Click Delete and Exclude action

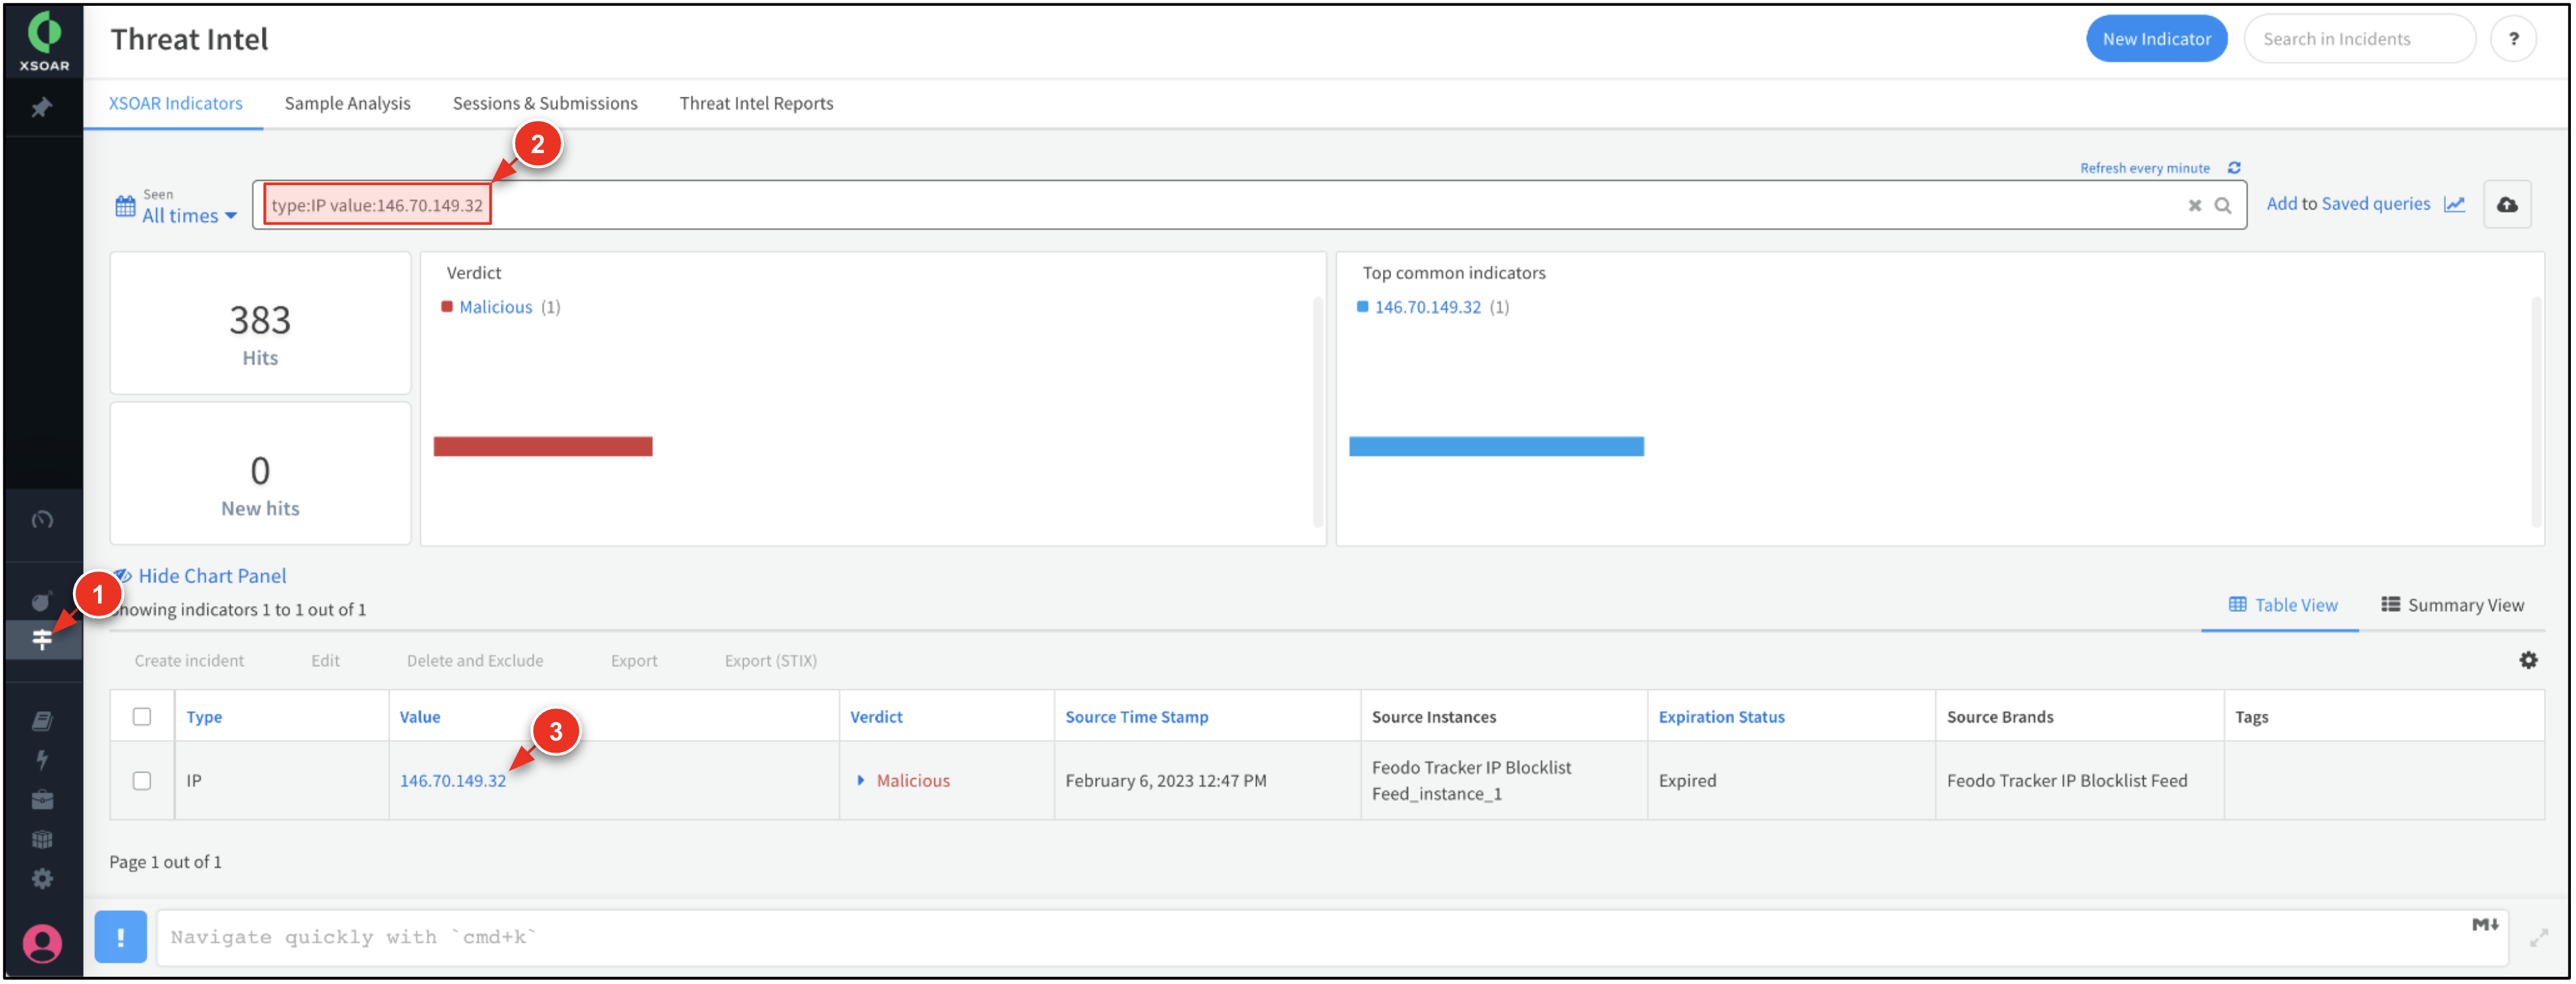click(x=476, y=661)
